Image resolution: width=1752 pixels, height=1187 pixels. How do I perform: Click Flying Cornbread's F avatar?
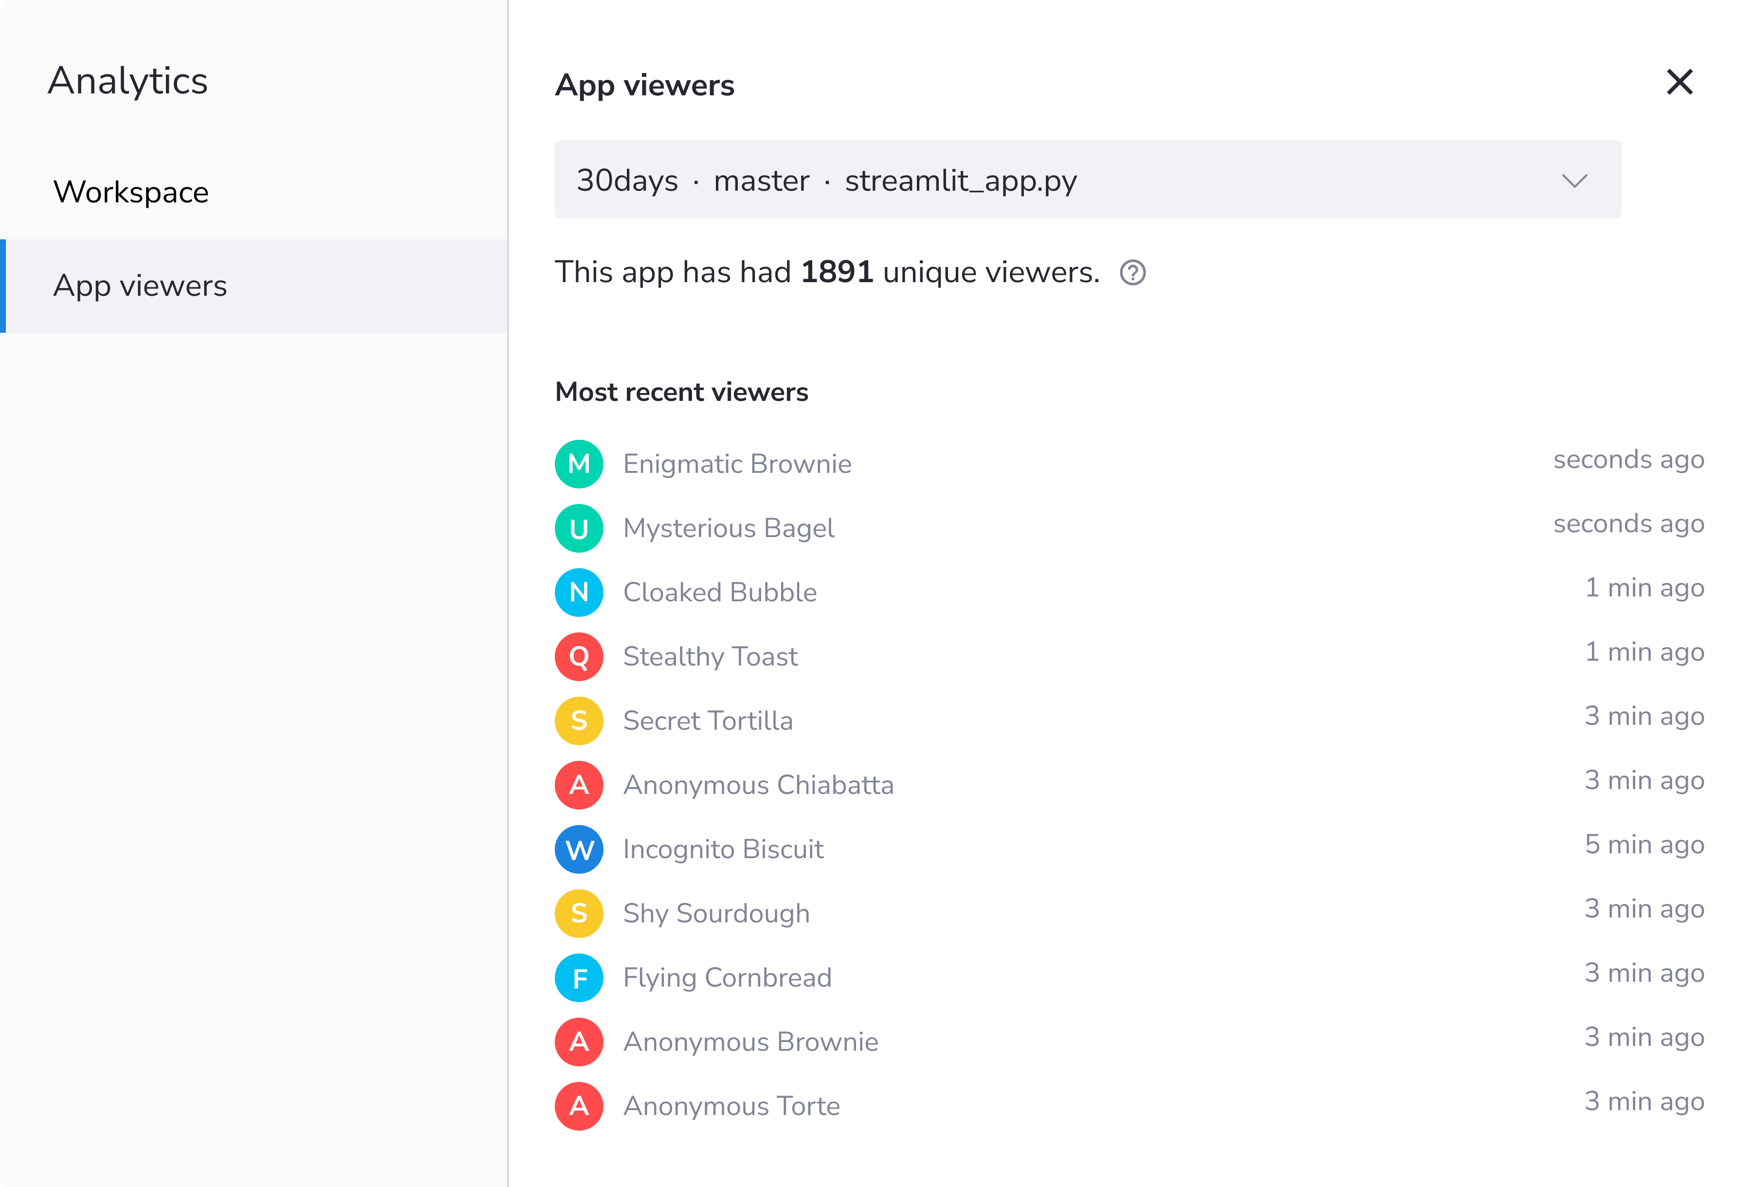(x=579, y=977)
